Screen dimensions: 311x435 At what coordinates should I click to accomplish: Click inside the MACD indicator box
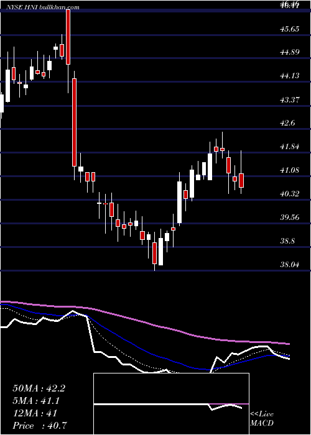(171, 404)
